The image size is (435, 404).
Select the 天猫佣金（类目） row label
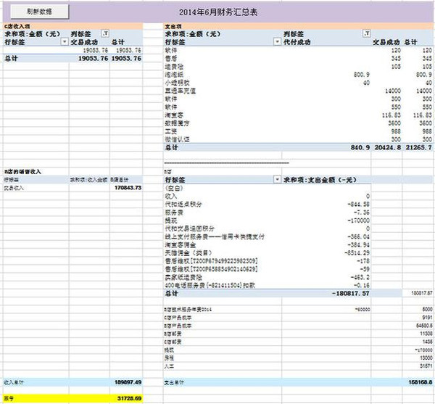point(188,253)
